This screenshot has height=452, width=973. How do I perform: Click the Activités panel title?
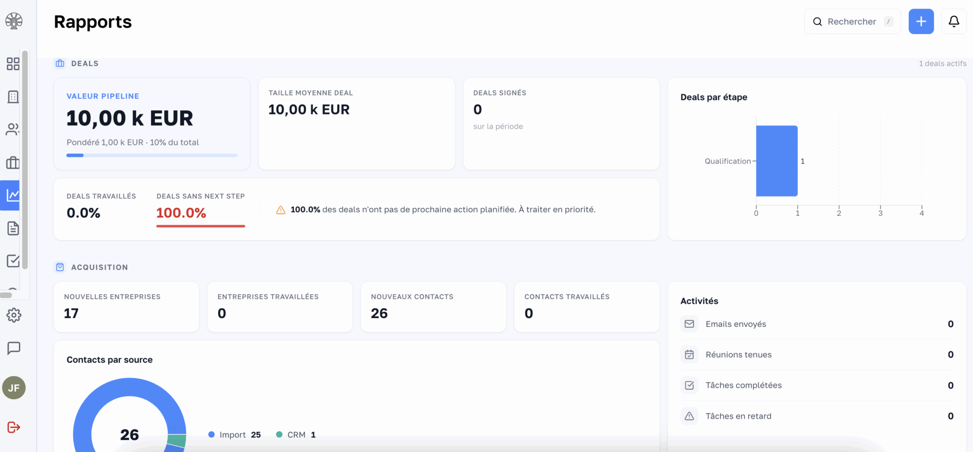tap(699, 301)
